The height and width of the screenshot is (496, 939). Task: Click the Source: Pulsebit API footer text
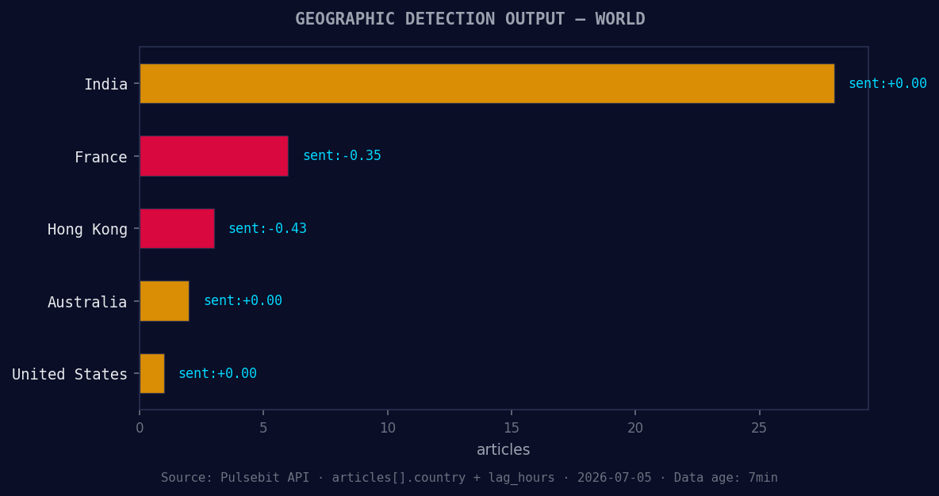click(x=469, y=478)
